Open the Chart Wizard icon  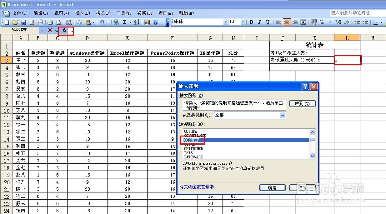pos(147,22)
